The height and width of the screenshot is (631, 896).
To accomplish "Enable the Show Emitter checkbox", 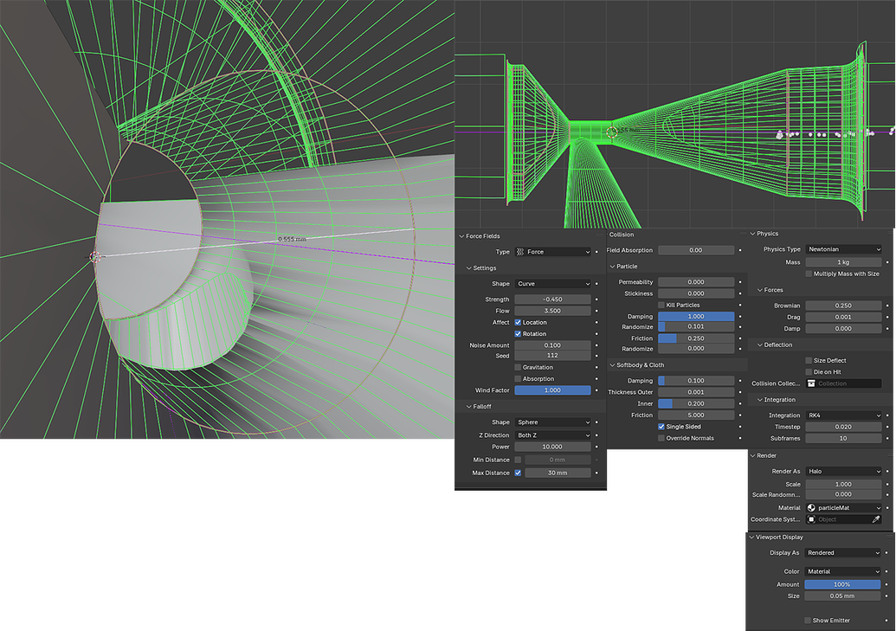I will click(x=808, y=621).
